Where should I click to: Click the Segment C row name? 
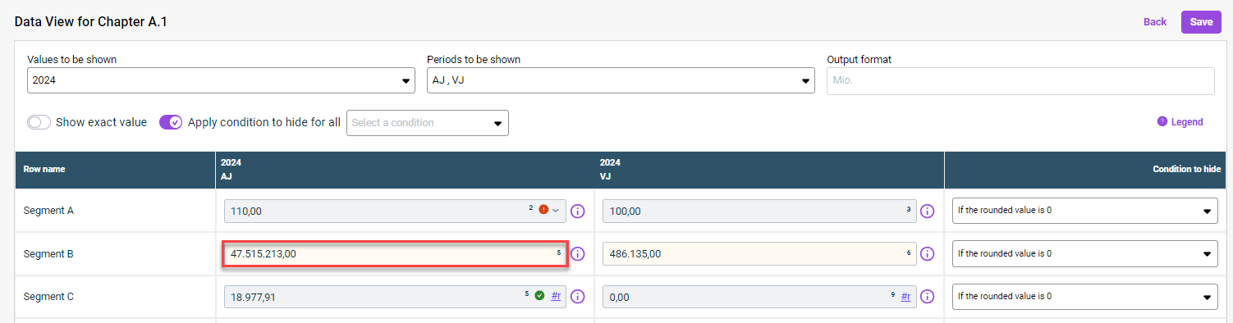pos(48,297)
